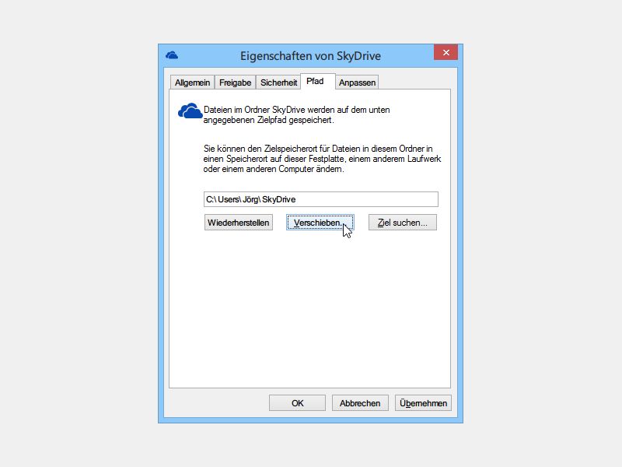Click the Wiederherstellen button
Image resolution: width=622 pixels, height=467 pixels.
239,223
